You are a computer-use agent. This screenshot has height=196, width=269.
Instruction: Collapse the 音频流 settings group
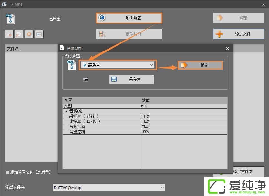tap(66, 111)
